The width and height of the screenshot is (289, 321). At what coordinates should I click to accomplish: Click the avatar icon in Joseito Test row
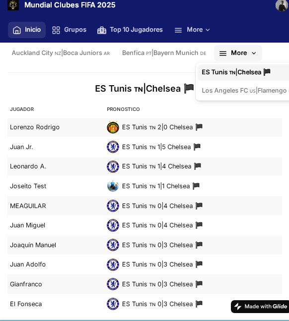click(113, 186)
